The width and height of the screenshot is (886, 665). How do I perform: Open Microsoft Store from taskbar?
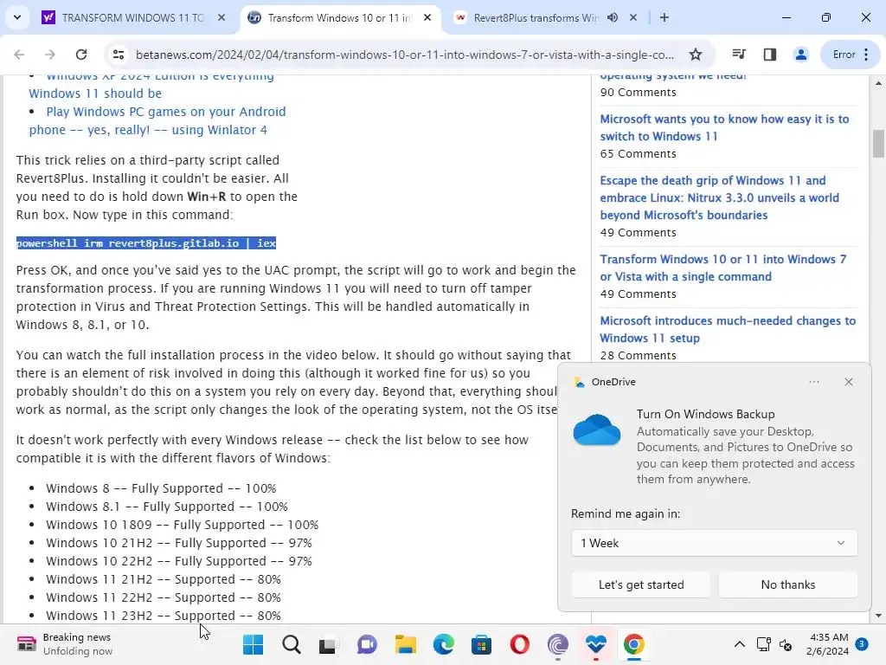481,644
